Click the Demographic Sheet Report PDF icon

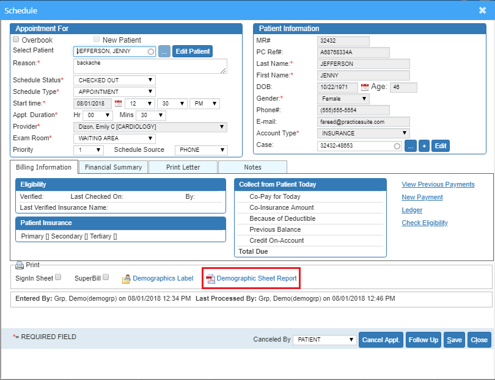pos(210,279)
